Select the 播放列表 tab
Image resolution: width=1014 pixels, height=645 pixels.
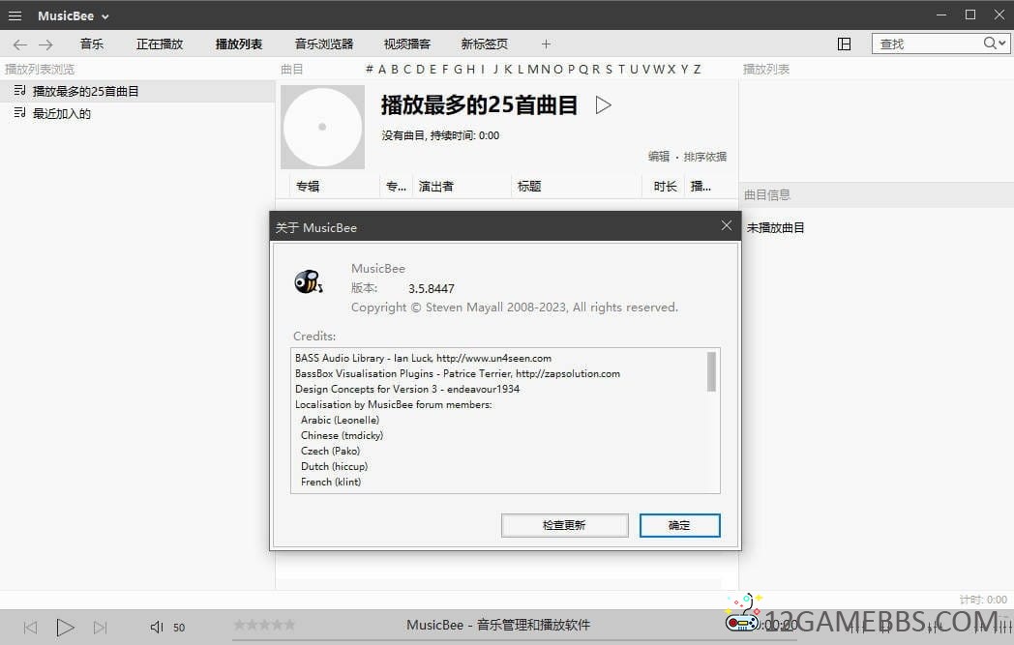tap(239, 44)
